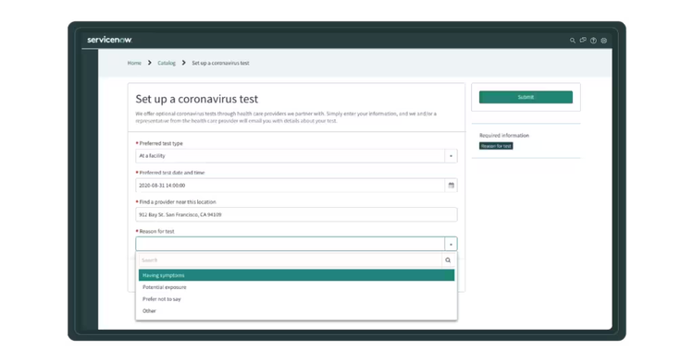Image resolution: width=694 pixels, height=362 pixels.
Task: Click the Preferred test date and time label
Action: (x=172, y=173)
